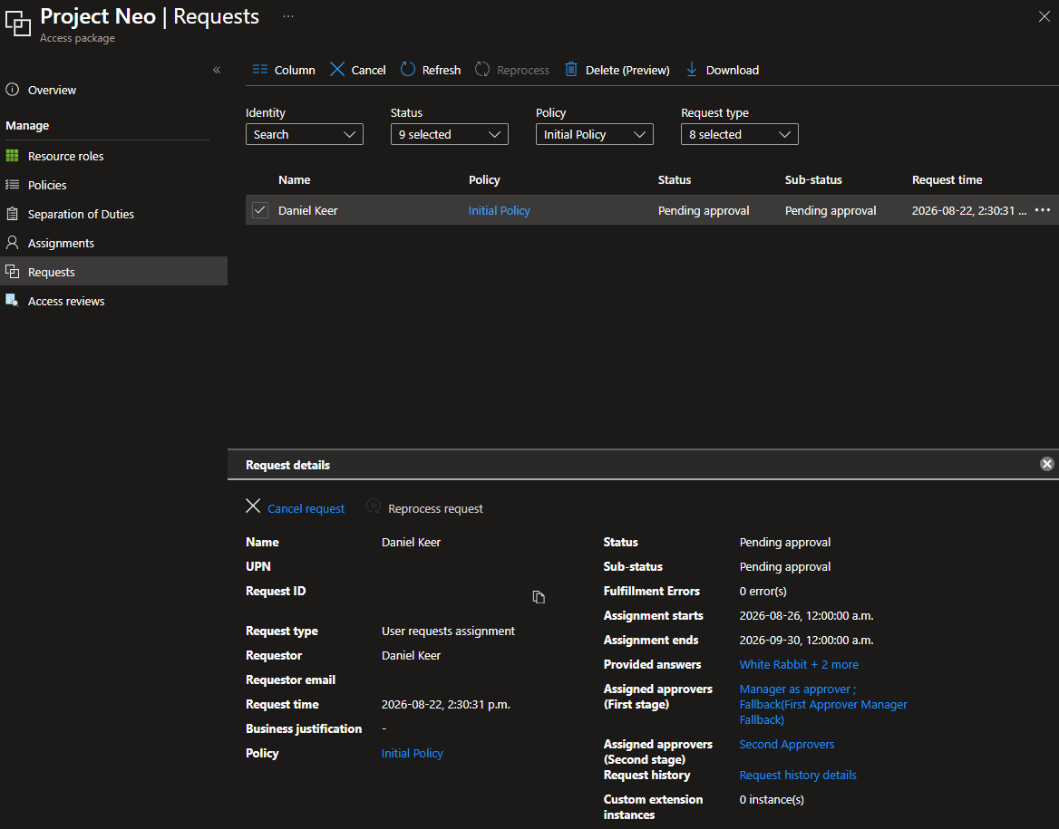Uncheck the Daniel Keer row checkbox
The image size is (1059, 829).
(260, 210)
